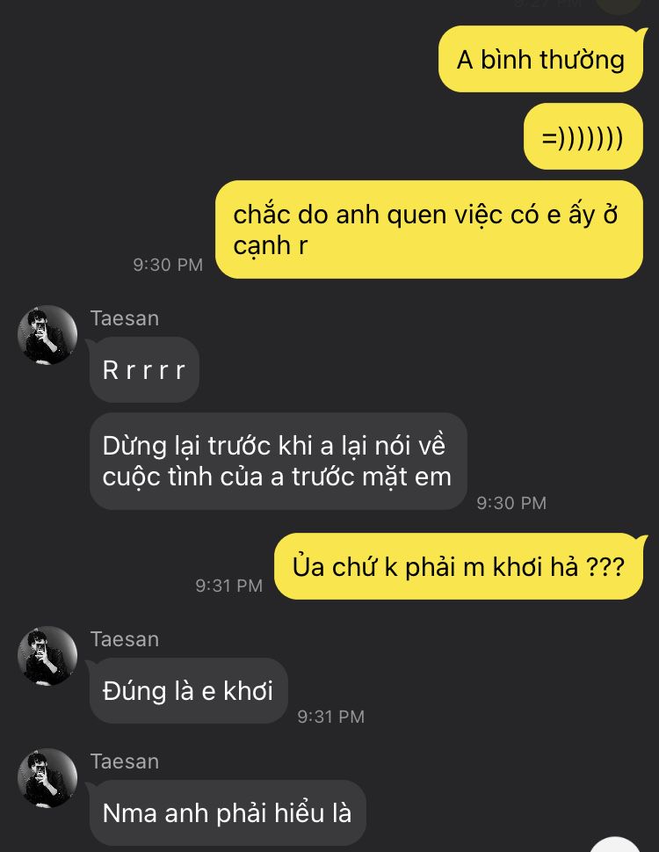Tap the 'R r r r r' message bubble
Screen dimensions: 659x852
click(144, 369)
